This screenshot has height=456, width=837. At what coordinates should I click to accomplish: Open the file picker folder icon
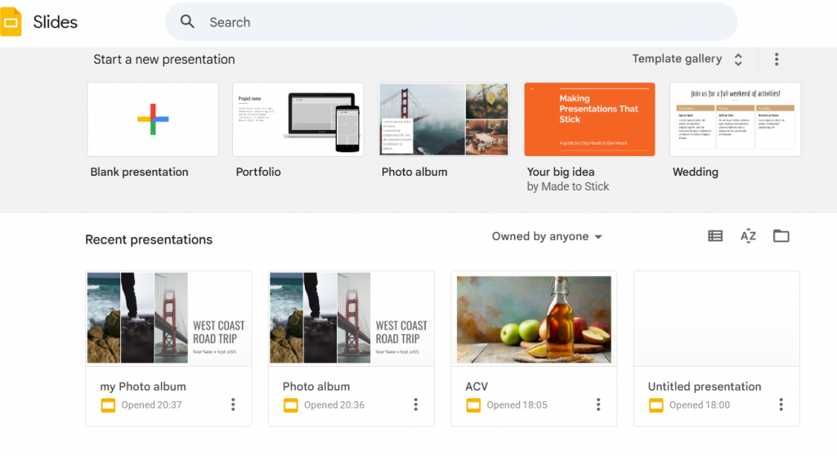[781, 236]
